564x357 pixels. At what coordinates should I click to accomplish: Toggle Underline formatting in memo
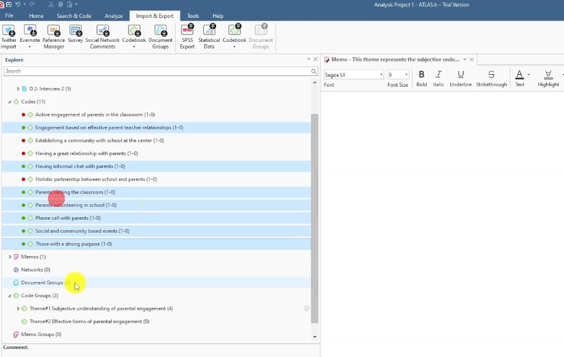(x=461, y=75)
